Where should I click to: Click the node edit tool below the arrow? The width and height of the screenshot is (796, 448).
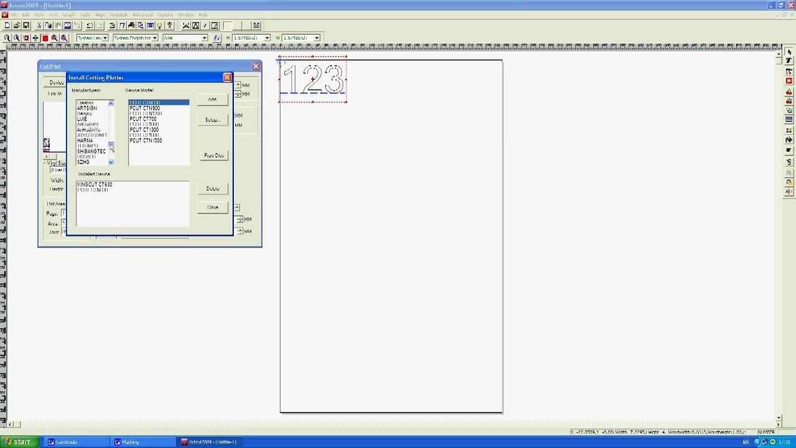coord(789,60)
